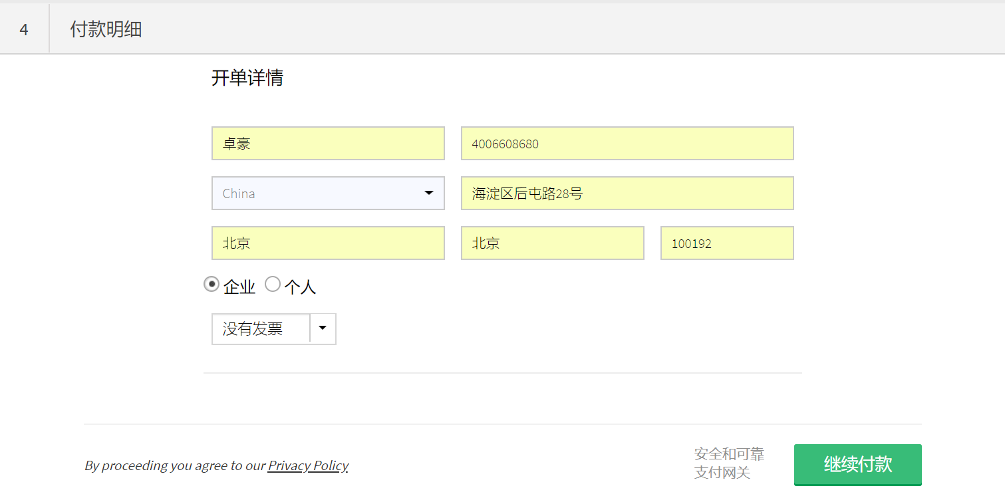Select the 企业 radio button
Viewport: 1005px width, 498px height.
coord(212,285)
